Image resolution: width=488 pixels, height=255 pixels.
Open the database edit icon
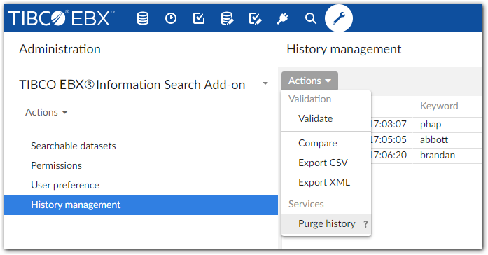tap(227, 18)
